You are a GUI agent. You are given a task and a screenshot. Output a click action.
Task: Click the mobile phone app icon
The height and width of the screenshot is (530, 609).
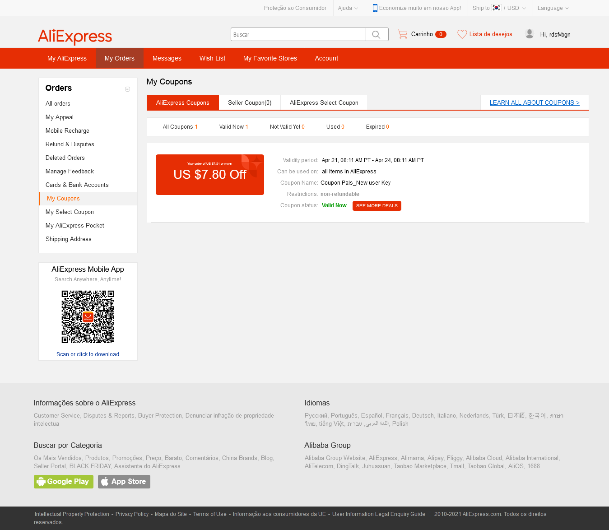pyautogui.click(x=375, y=8)
